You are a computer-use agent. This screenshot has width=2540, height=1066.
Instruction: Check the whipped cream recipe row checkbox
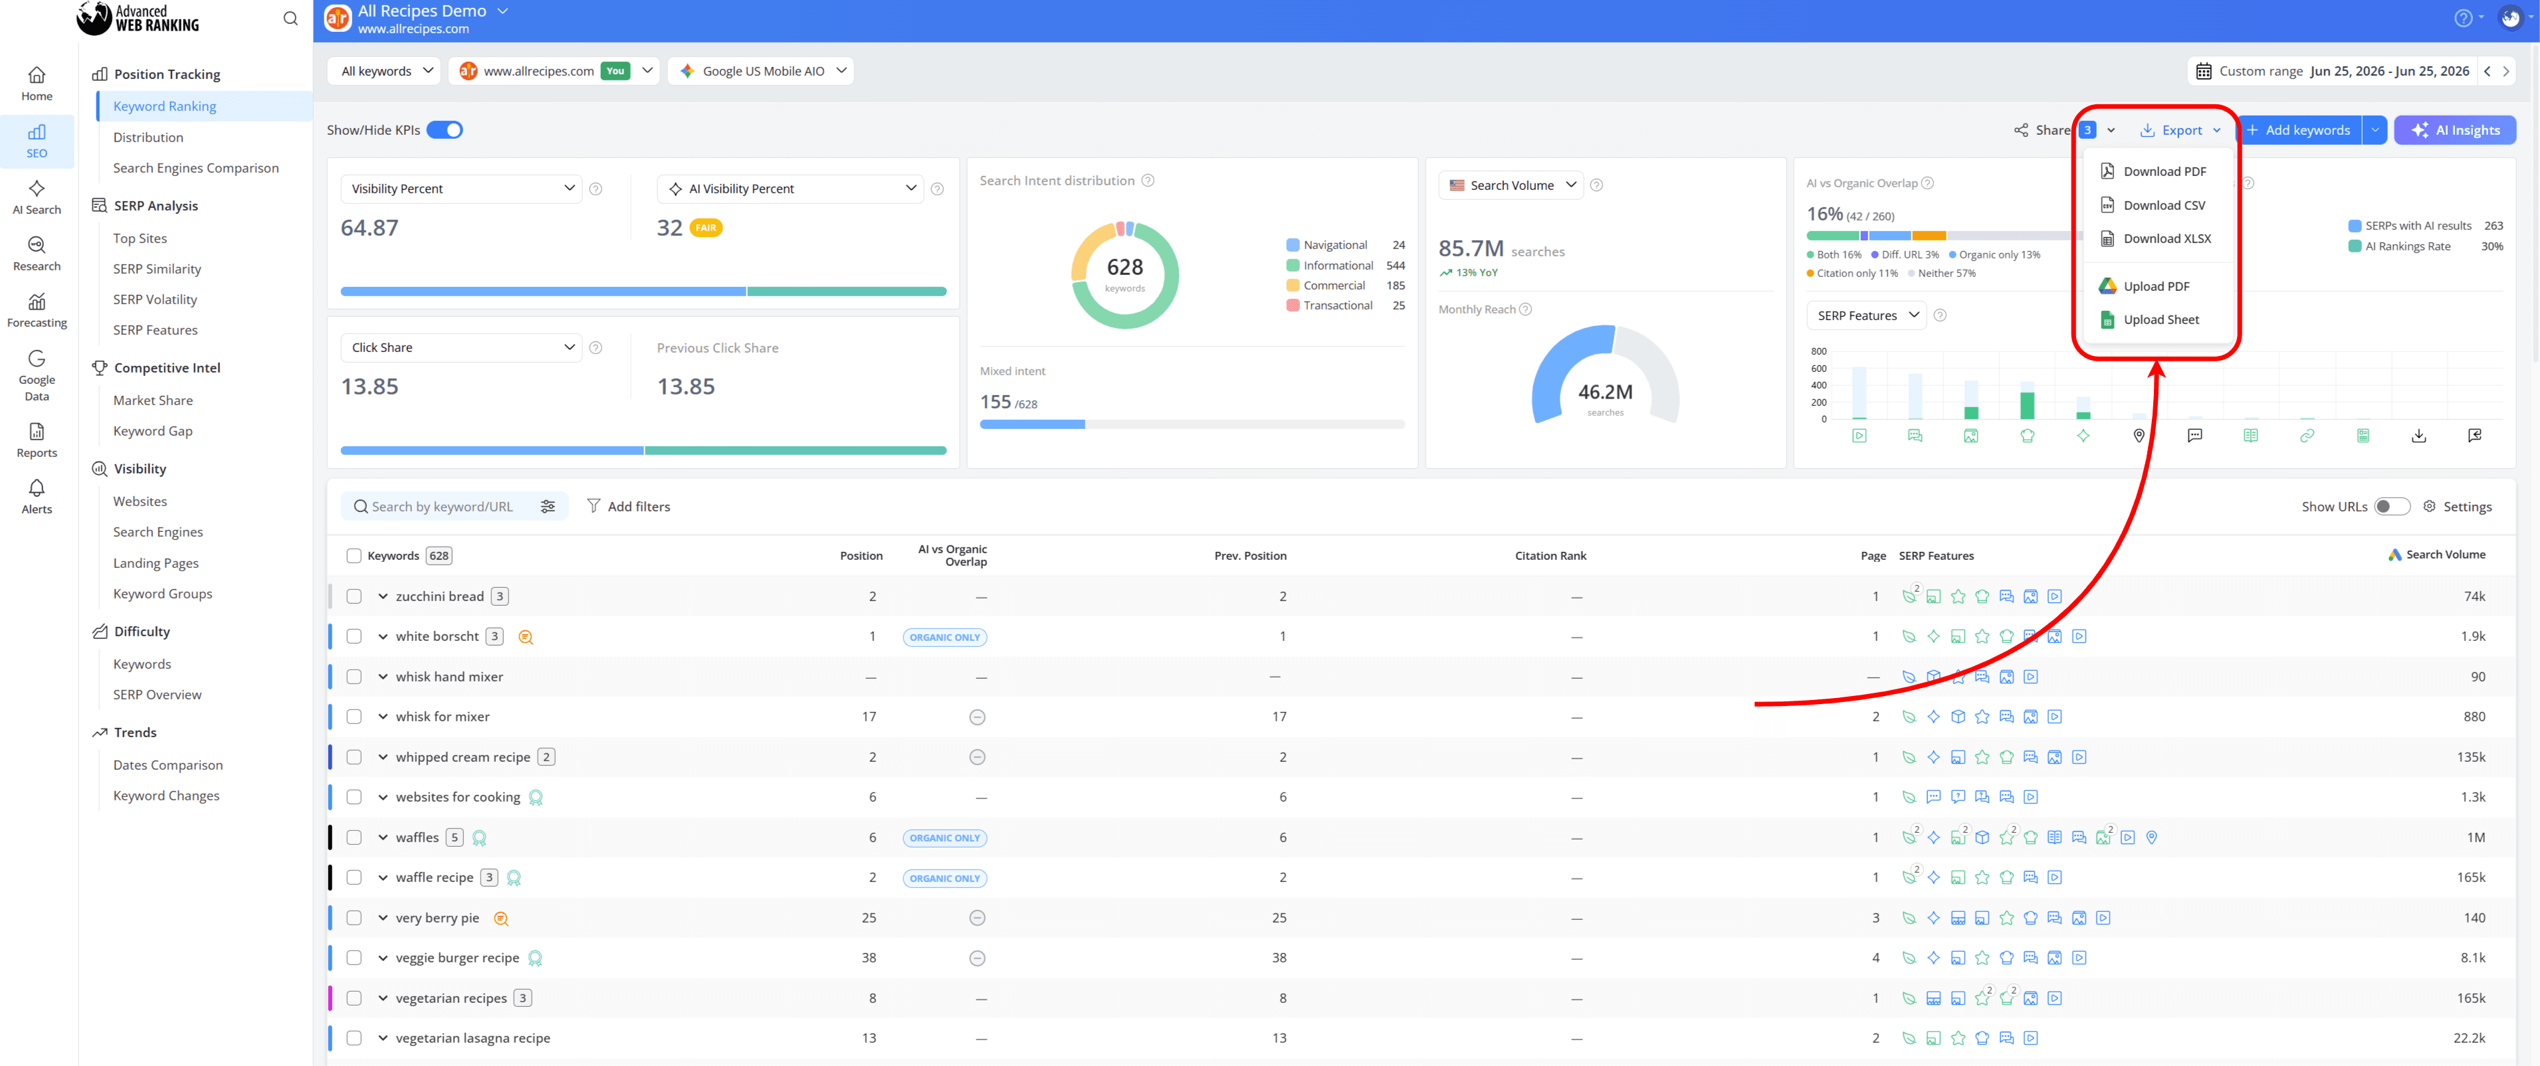(354, 756)
